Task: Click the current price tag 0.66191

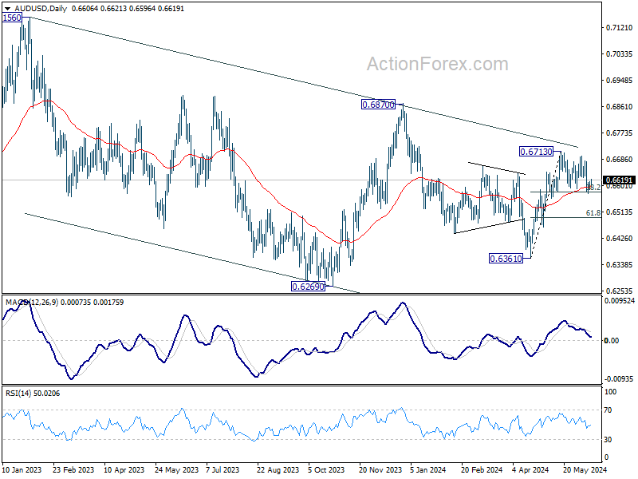Action: [619, 180]
